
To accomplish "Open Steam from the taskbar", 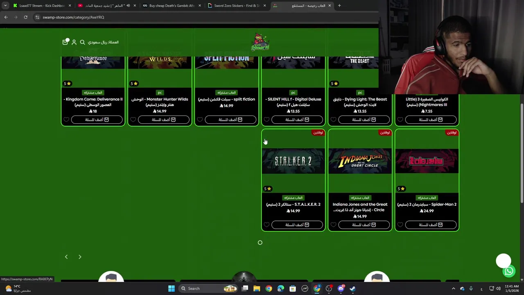I will (352, 288).
